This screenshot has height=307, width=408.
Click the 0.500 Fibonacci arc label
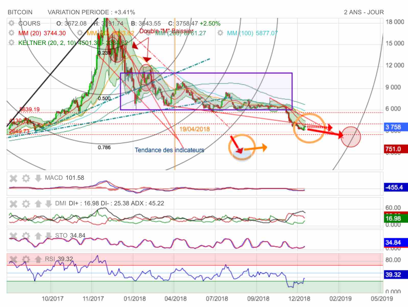104,98
